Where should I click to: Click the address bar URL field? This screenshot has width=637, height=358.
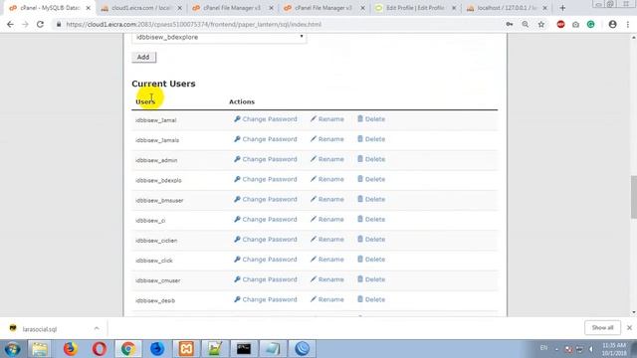coord(281,24)
